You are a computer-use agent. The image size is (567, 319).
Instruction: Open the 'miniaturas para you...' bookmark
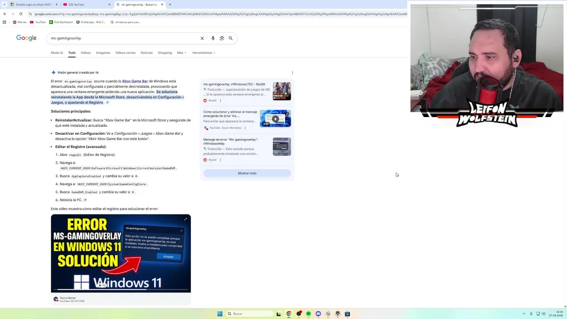(125, 22)
